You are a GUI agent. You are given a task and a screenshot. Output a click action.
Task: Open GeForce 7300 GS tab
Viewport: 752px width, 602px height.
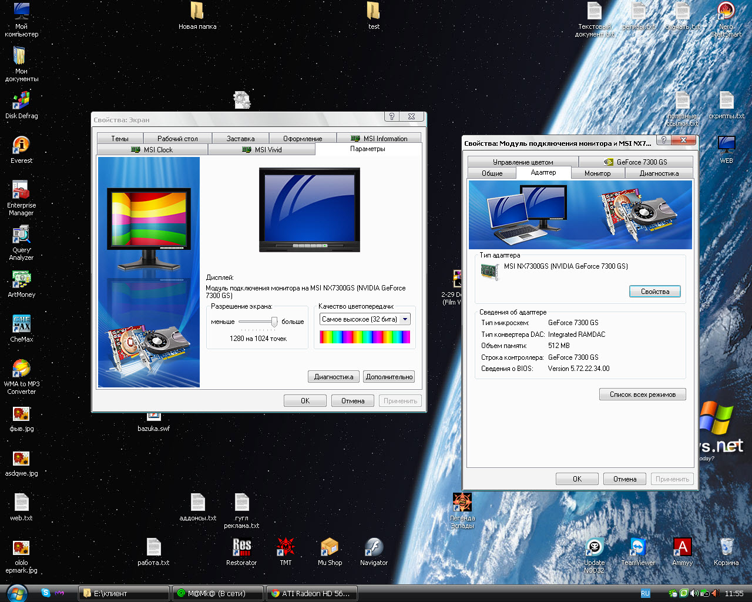[636, 162]
